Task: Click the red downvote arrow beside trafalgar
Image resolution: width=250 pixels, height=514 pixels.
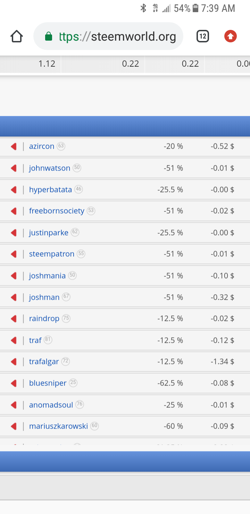Action: (x=14, y=362)
